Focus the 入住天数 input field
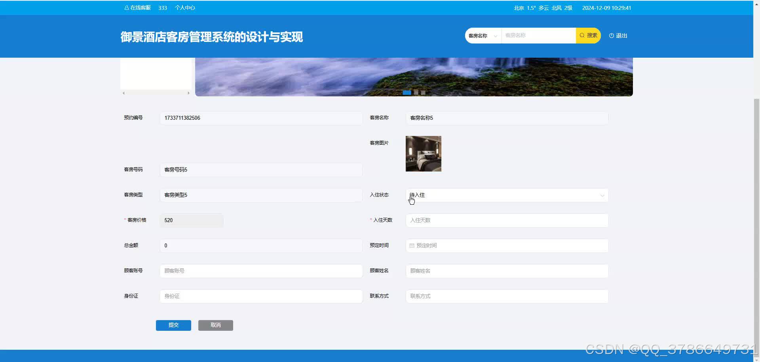The height and width of the screenshot is (362, 760). 507,221
